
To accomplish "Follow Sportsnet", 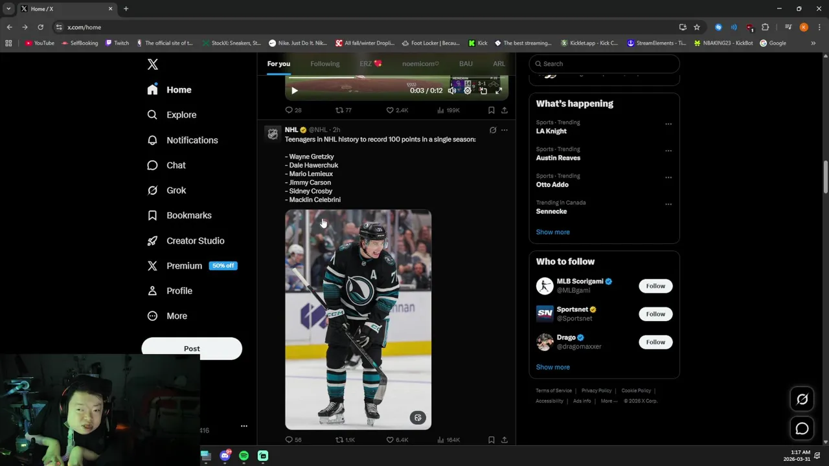I will pyautogui.click(x=655, y=314).
